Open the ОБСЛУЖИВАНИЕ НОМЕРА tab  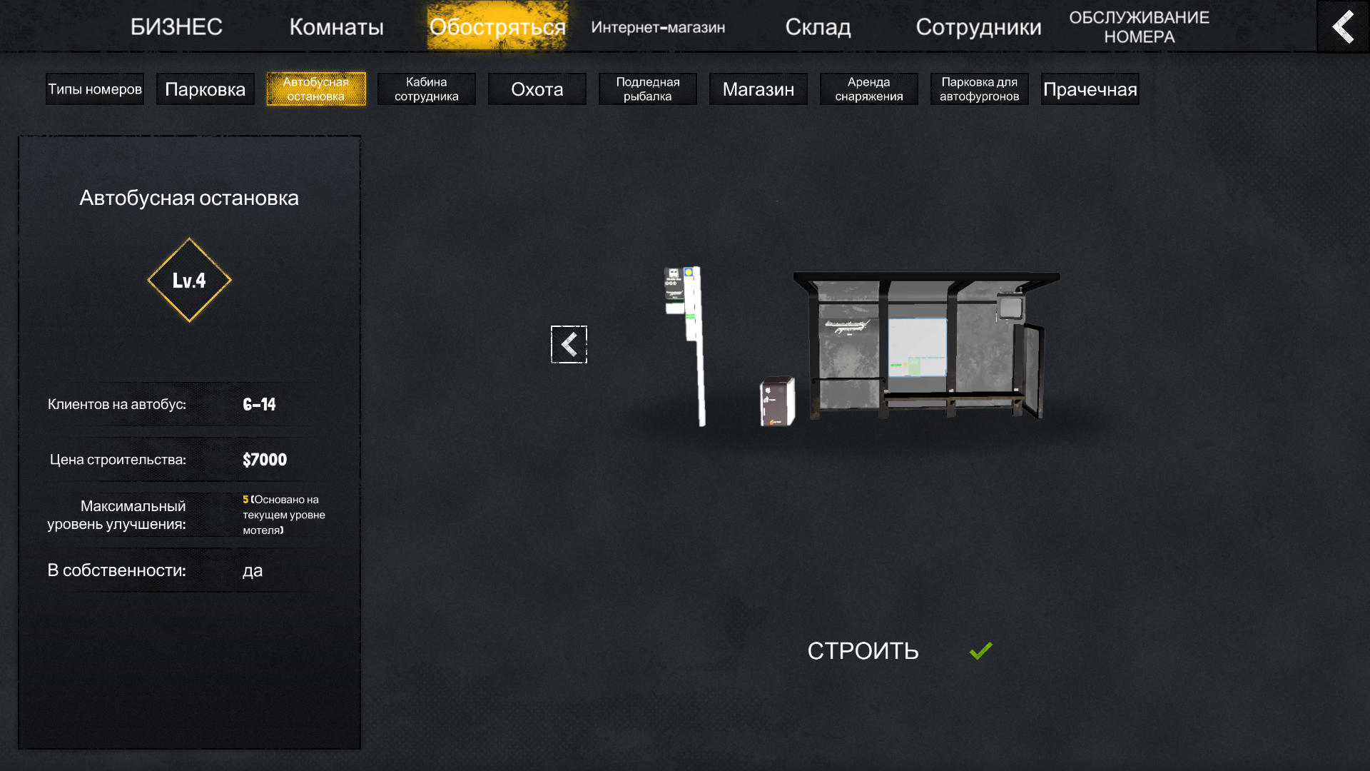click(1139, 27)
